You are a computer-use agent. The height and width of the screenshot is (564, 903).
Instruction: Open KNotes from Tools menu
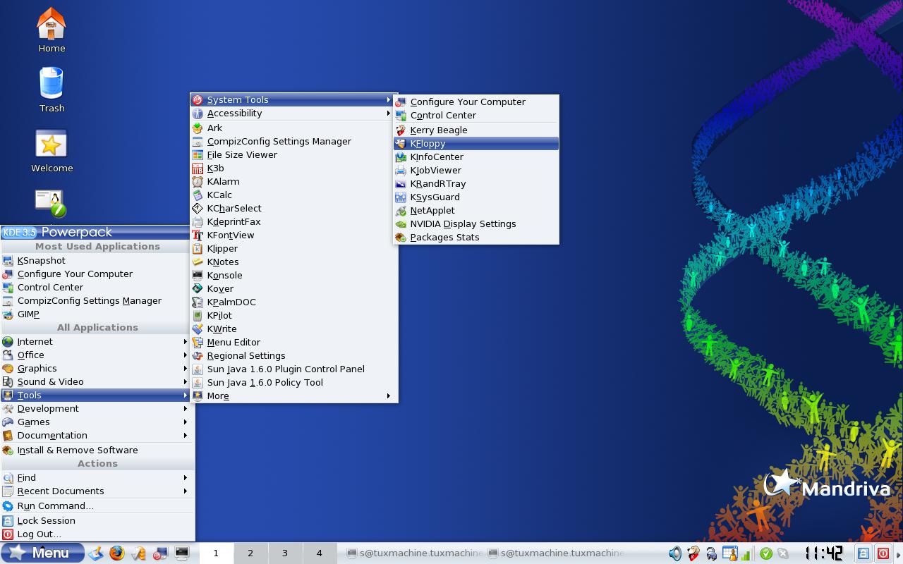pos(294,262)
